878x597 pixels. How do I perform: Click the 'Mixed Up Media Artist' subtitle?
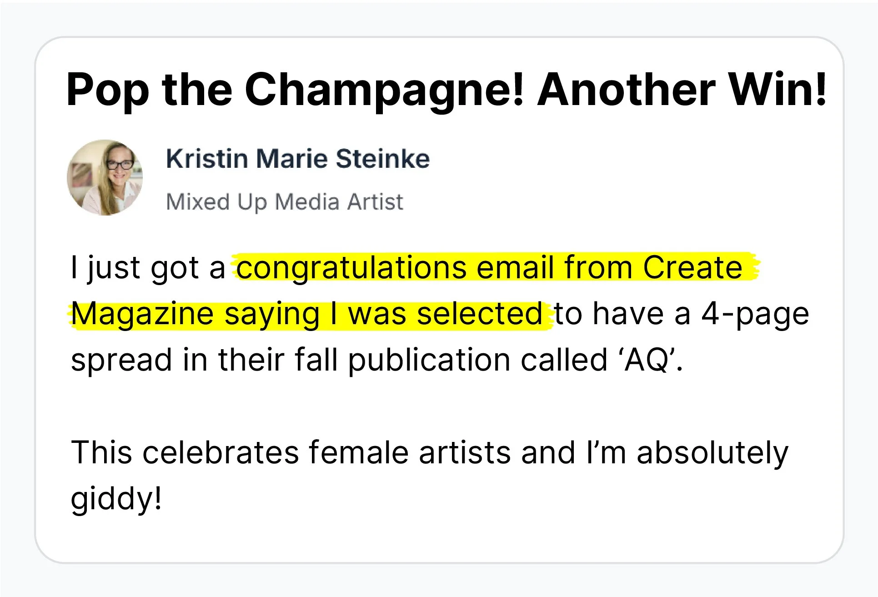(285, 202)
